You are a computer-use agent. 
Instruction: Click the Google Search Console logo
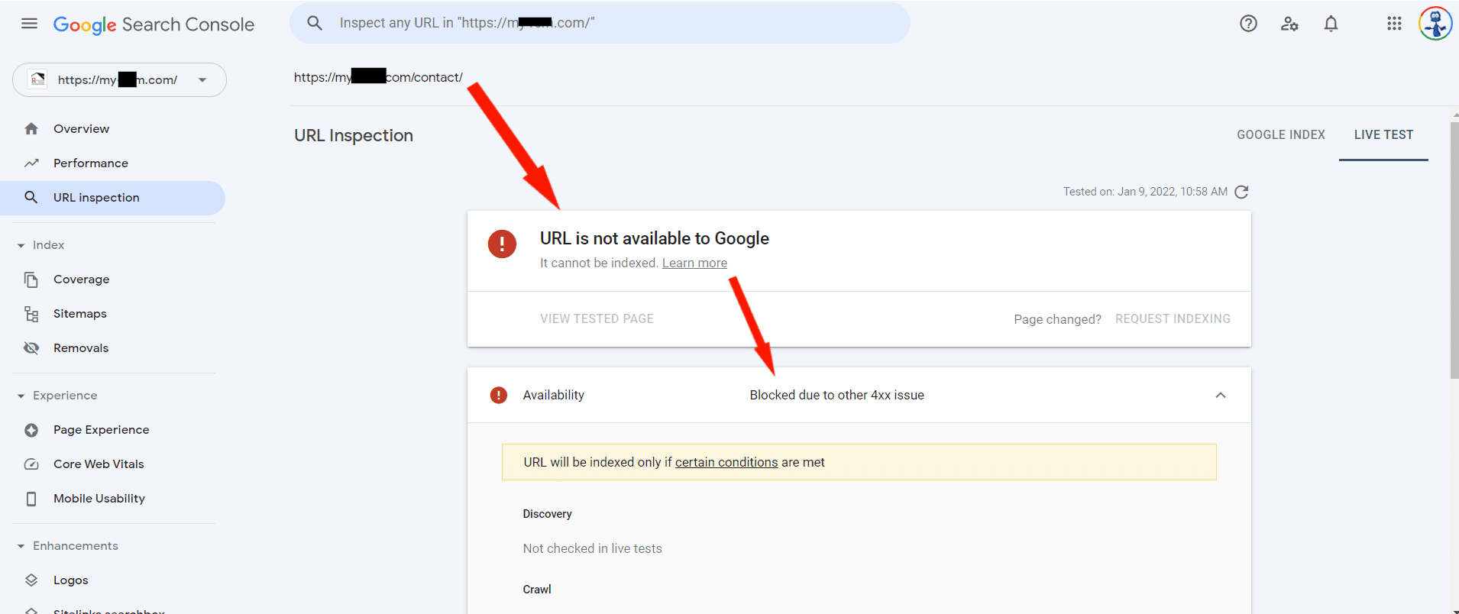pos(154,24)
